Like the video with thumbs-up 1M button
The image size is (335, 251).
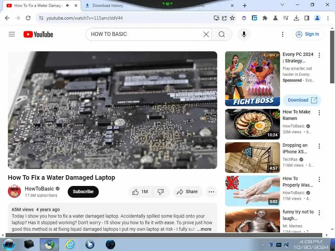pos(141,192)
